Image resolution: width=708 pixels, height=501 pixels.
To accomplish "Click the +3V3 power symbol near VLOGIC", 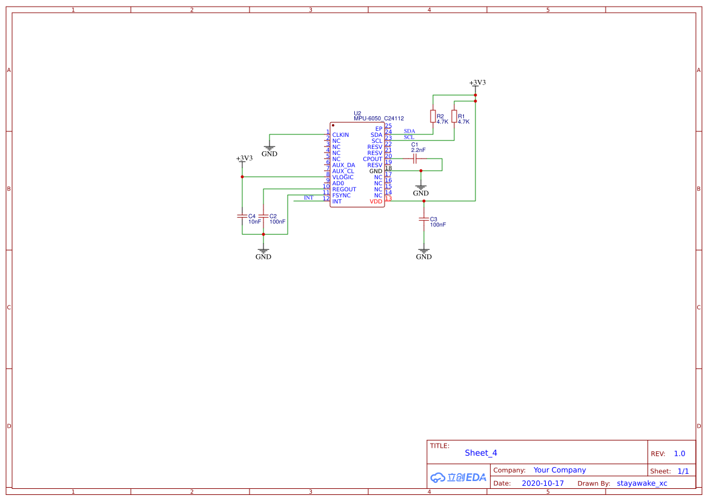I will pyautogui.click(x=244, y=160).
